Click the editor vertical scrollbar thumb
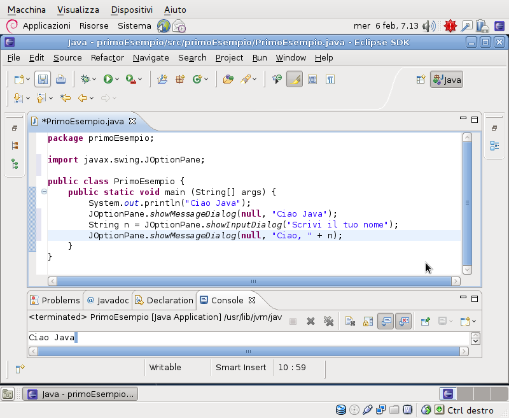The height and width of the screenshot is (418, 509). (x=467, y=203)
